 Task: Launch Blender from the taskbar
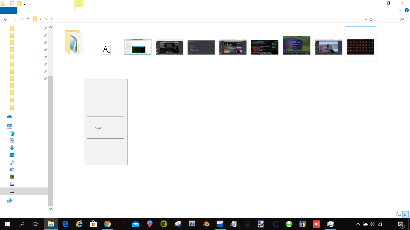click(x=206, y=224)
